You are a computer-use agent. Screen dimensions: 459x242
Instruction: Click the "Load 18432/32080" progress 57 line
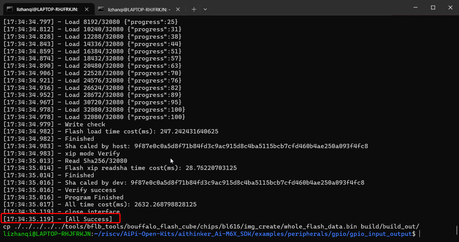point(92,58)
